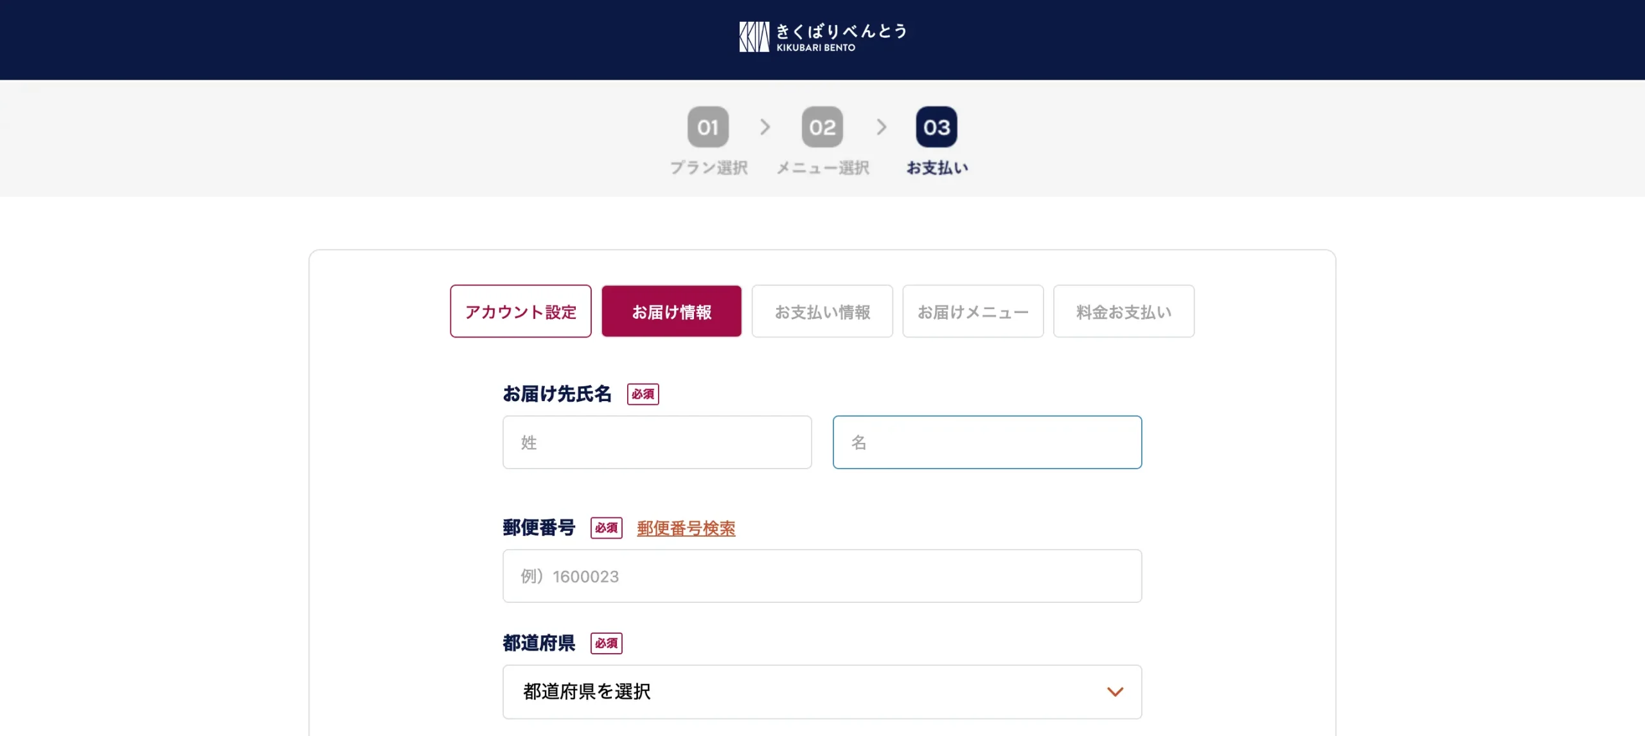Screen dimensions: 1645x736
Task: Click the 必須 badge beside 都道府県
Action: click(606, 643)
